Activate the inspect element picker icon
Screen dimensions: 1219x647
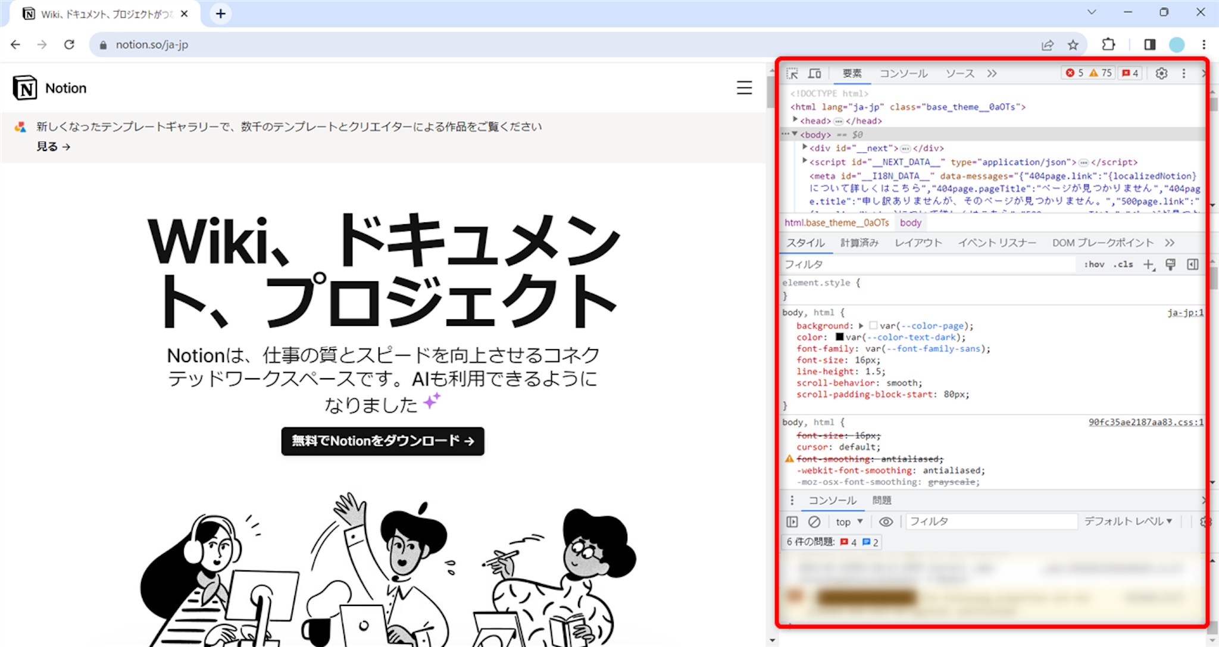(x=792, y=74)
